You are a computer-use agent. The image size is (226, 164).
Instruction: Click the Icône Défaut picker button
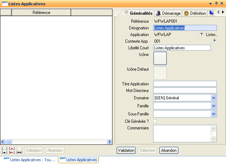tap(160, 73)
